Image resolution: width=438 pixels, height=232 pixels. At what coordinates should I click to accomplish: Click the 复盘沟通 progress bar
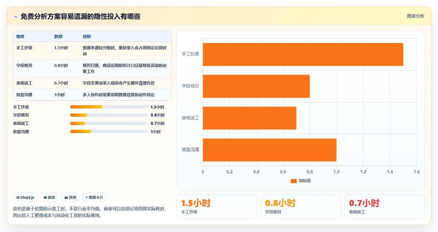click(109, 131)
